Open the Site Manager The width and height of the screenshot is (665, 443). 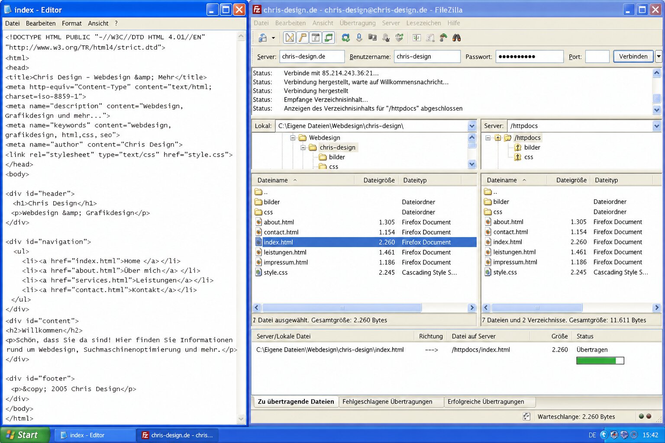[263, 38]
